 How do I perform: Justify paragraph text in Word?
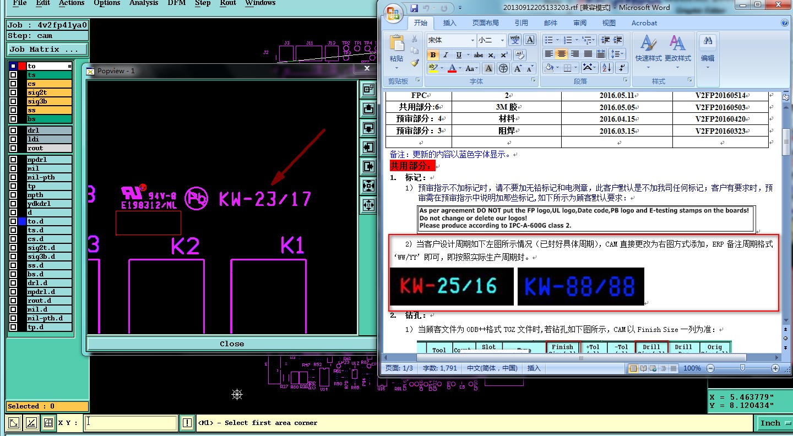[588, 54]
